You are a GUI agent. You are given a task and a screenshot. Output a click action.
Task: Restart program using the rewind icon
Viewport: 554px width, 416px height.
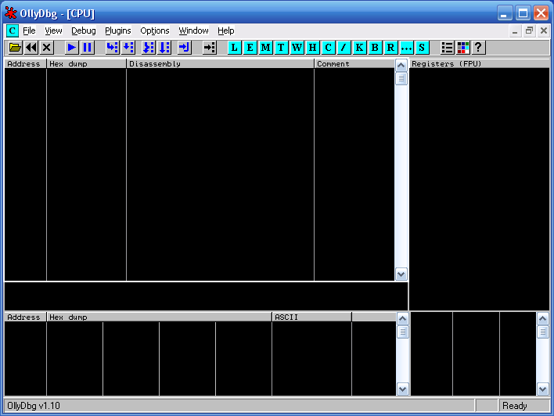point(31,48)
